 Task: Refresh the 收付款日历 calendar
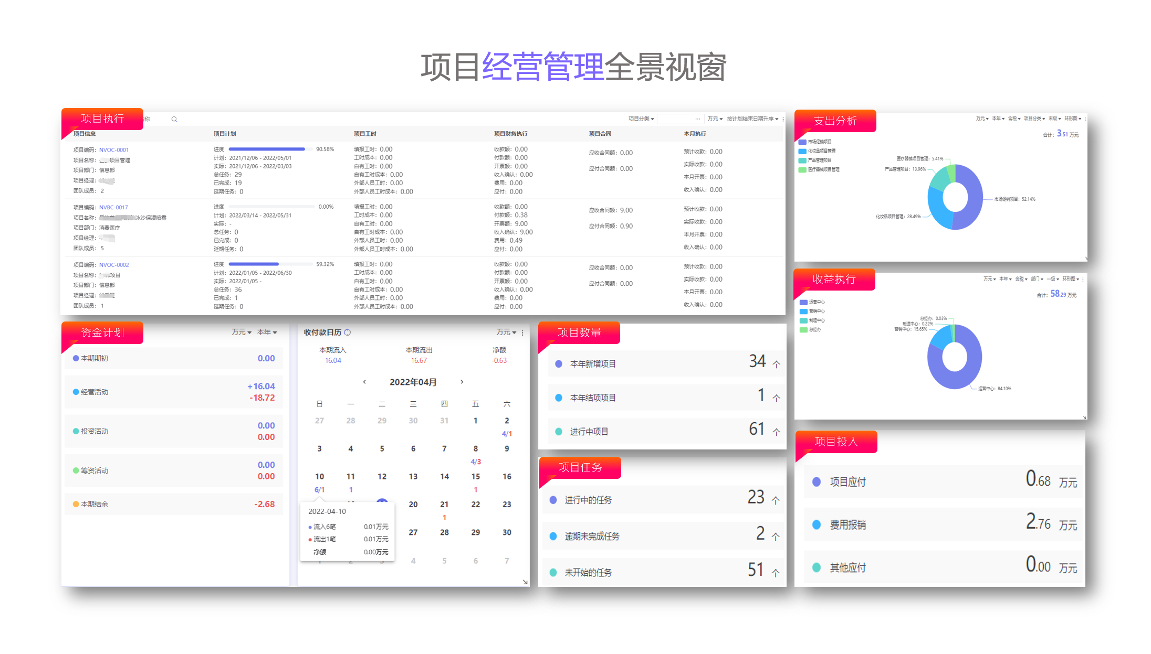[x=348, y=333]
